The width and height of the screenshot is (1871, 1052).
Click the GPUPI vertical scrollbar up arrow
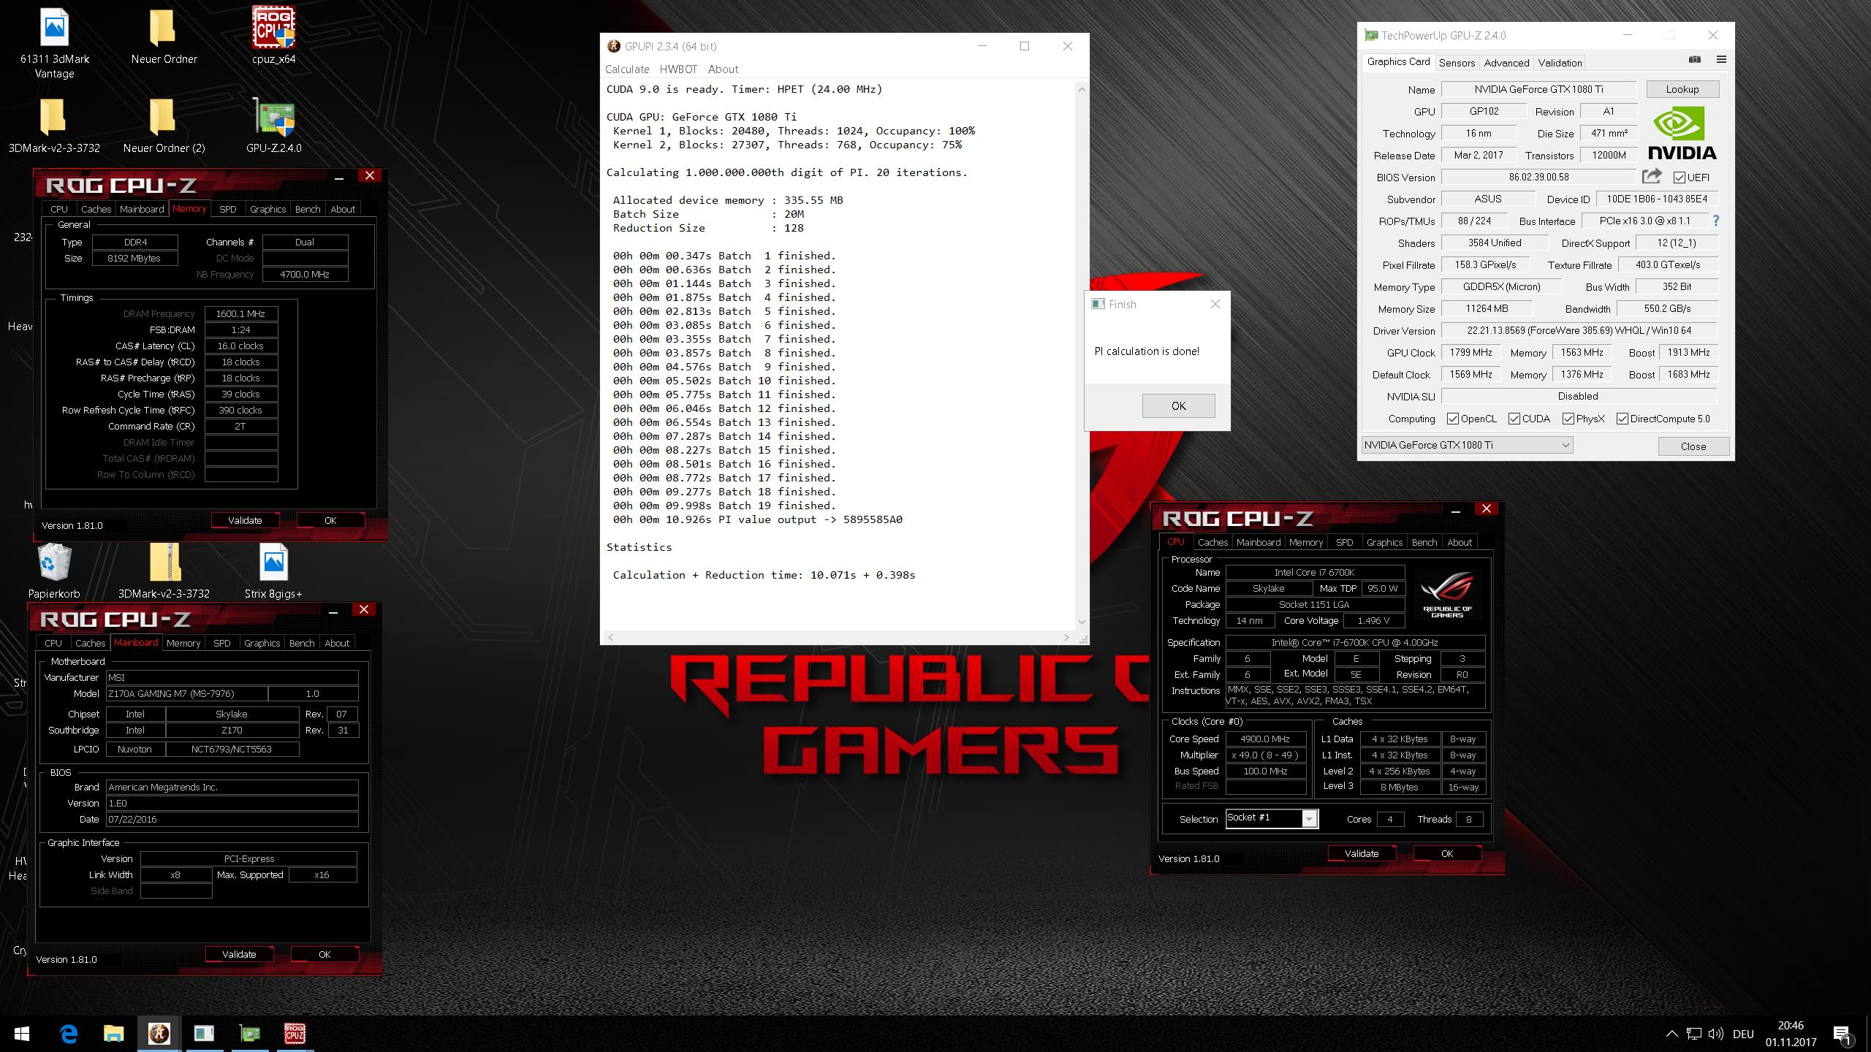(1082, 90)
